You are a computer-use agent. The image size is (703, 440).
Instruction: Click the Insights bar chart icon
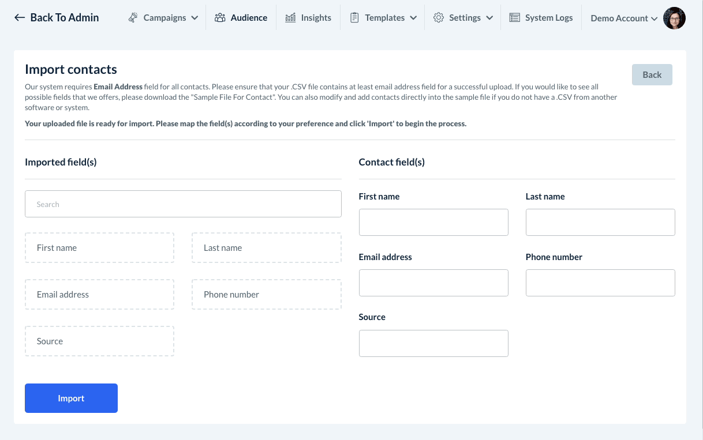point(290,18)
